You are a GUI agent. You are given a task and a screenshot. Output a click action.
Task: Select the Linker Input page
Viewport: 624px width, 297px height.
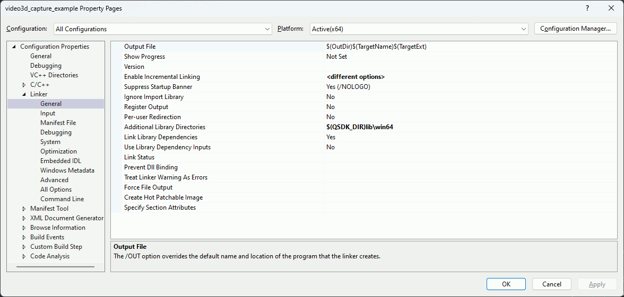tap(48, 113)
